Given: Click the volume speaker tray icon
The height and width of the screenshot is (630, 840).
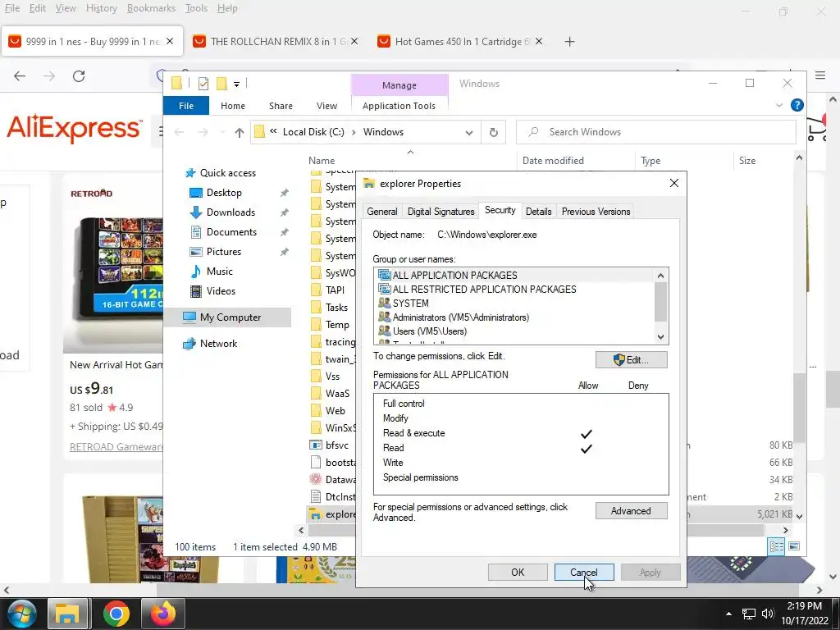Looking at the screenshot, I should (768, 614).
